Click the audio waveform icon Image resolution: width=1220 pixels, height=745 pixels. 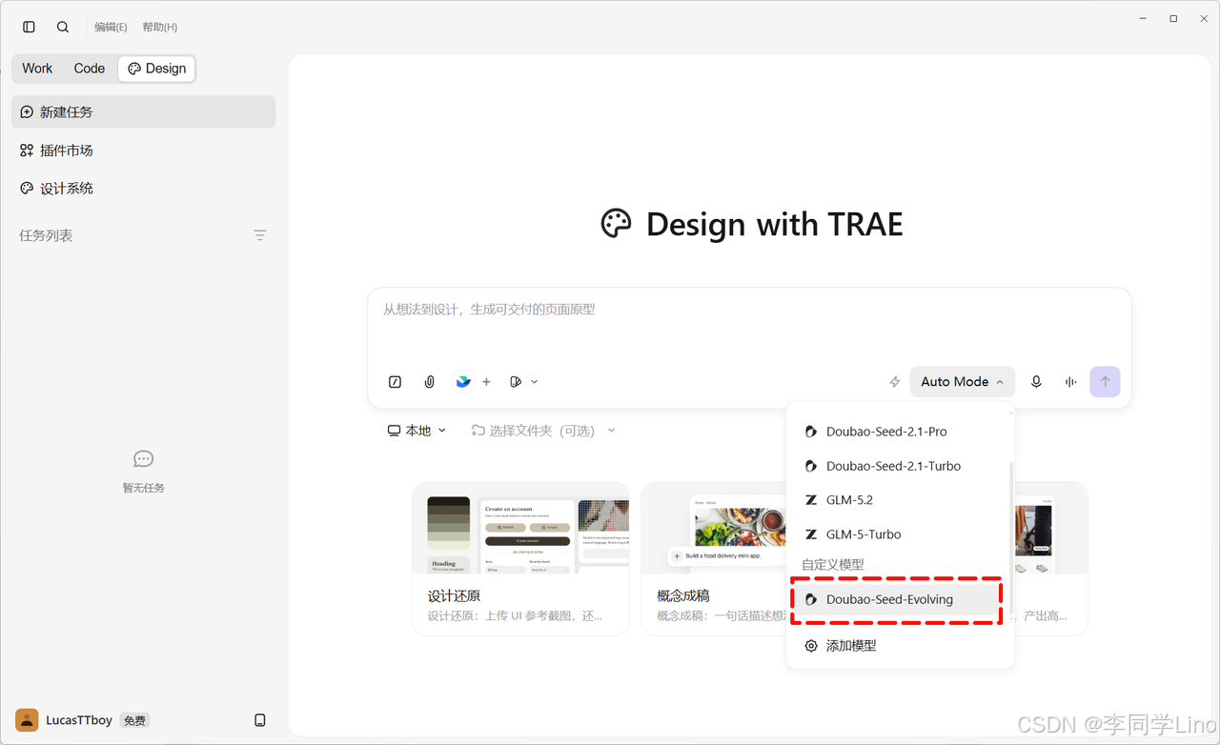point(1071,382)
